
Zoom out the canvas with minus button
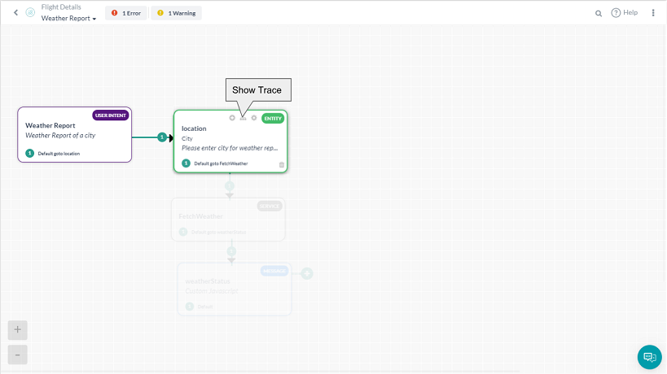click(x=18, y=354)
